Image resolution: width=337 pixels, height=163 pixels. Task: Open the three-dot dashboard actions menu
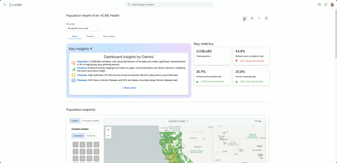pos(259,18)
